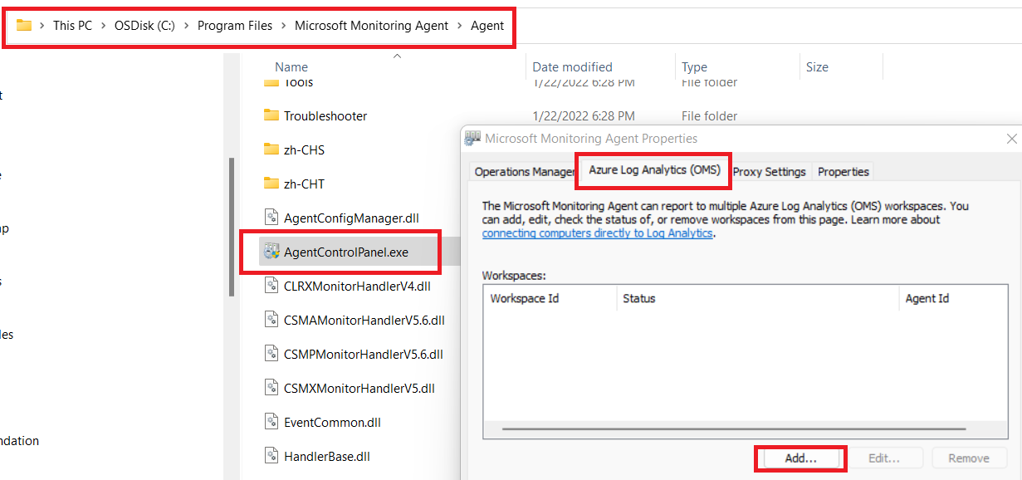Image resolution: width=1022 pixels, height=480 pixels.
Task: Select the EventCommon.dll file name
Action: [x=333, y=423]
